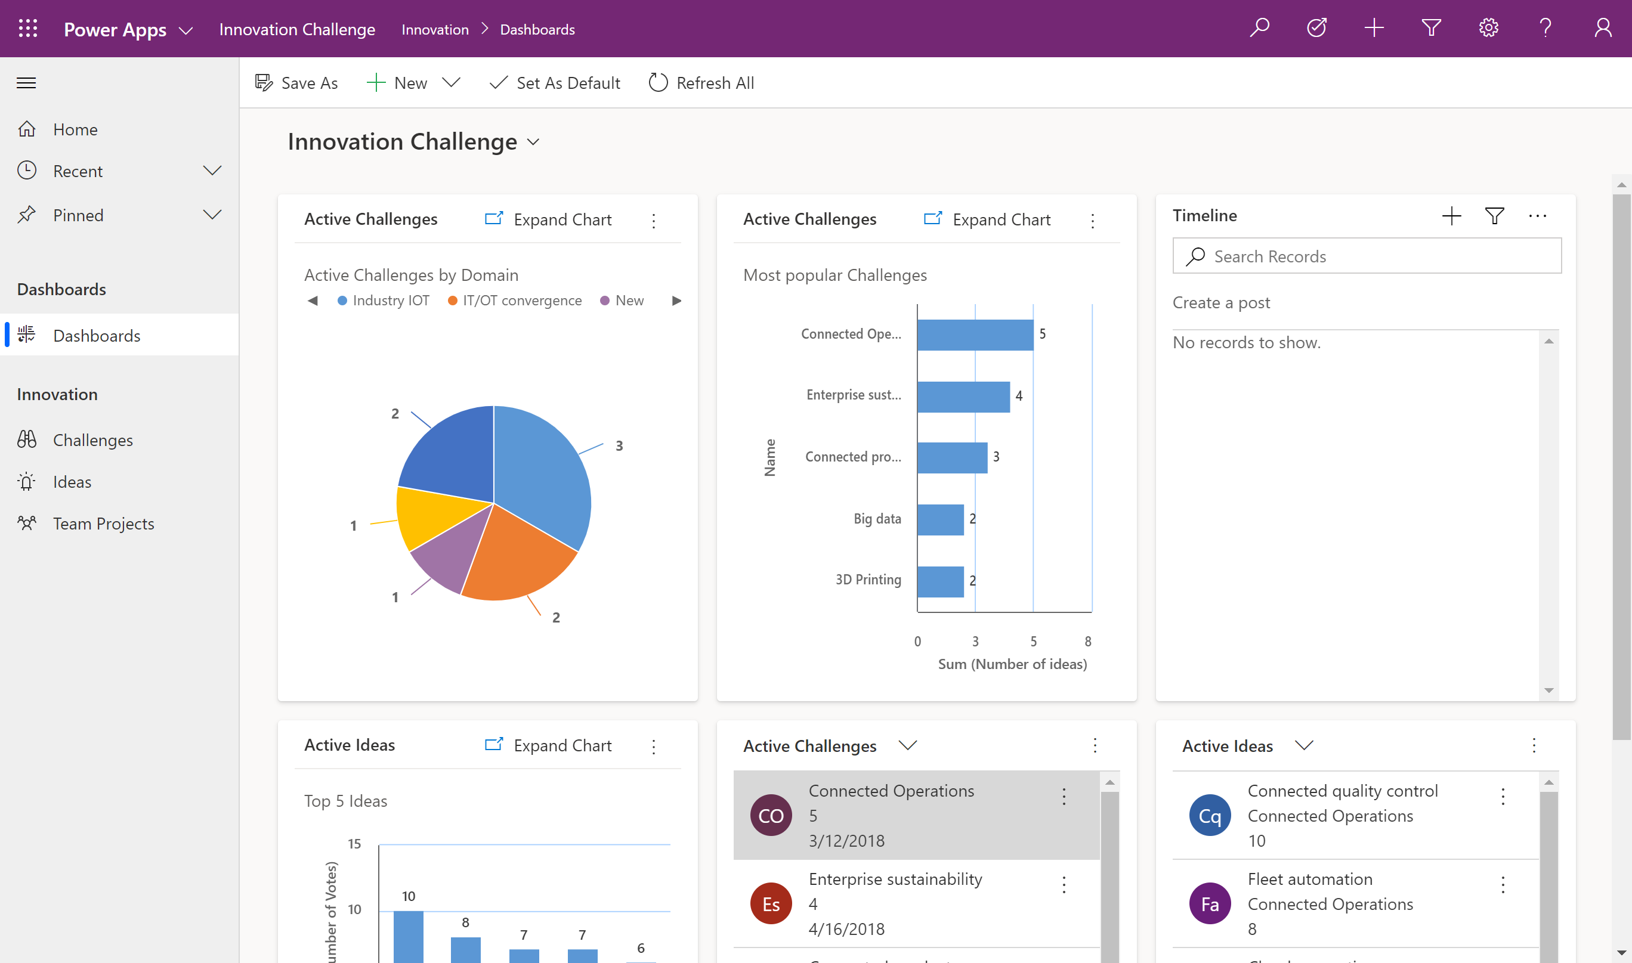Click the Create a post link
1632x963 pixels.
1223,302
